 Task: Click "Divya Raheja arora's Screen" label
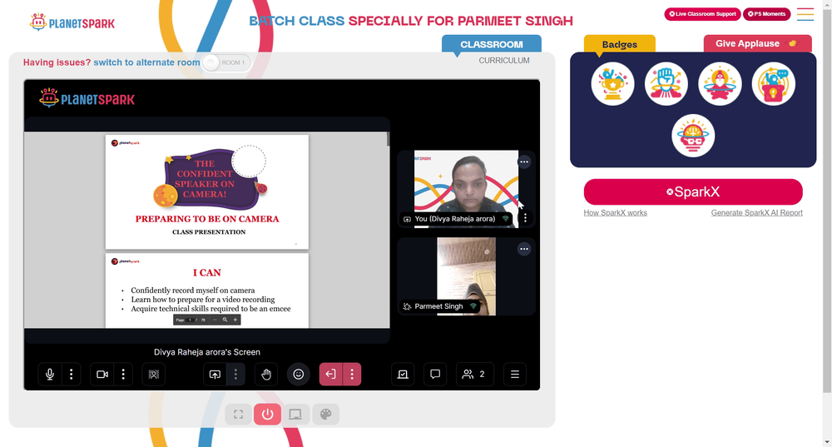click(207, 352)
